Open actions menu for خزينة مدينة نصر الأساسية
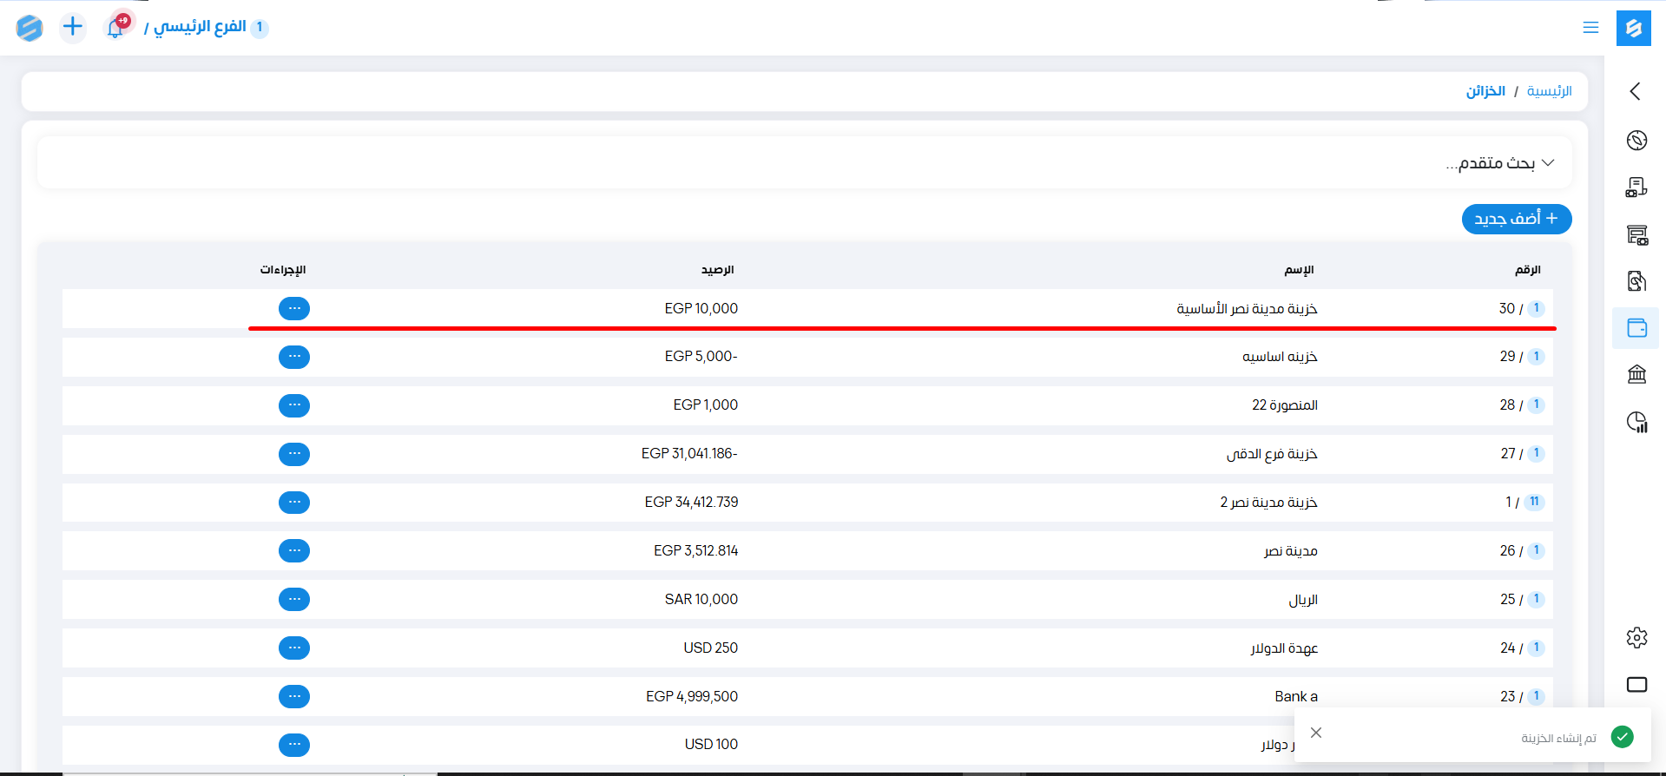This screenshot has width=1666, height=776. coord(294,308)
